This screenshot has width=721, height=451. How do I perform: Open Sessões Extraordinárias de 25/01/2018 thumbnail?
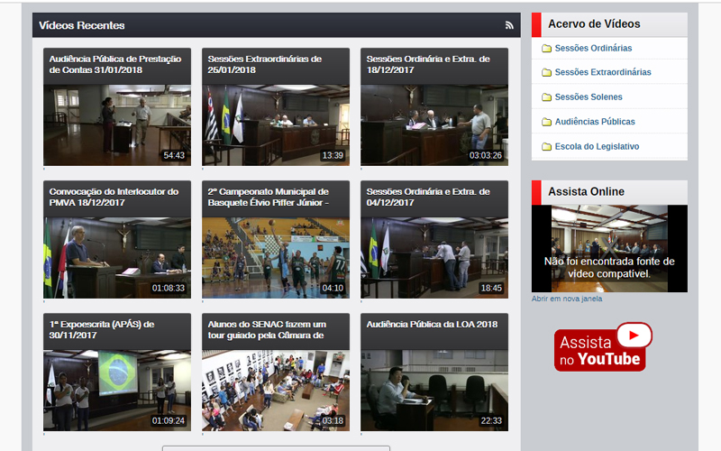pos(276,124)
